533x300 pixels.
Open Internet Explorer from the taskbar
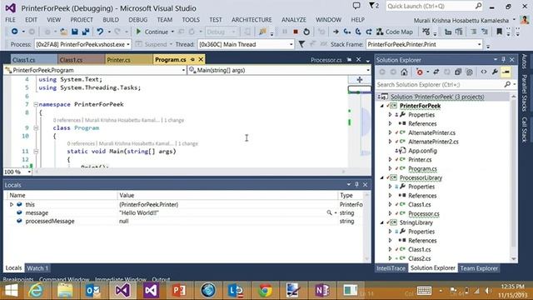[x=36, y=291]
